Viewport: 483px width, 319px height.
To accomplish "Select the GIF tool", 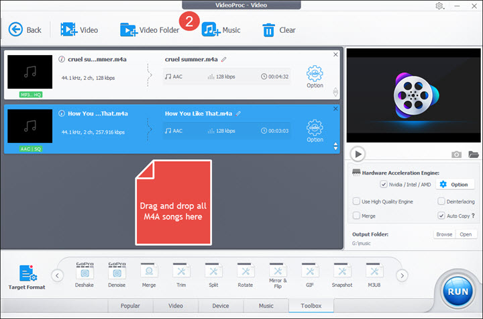I will tap(310, 275).
